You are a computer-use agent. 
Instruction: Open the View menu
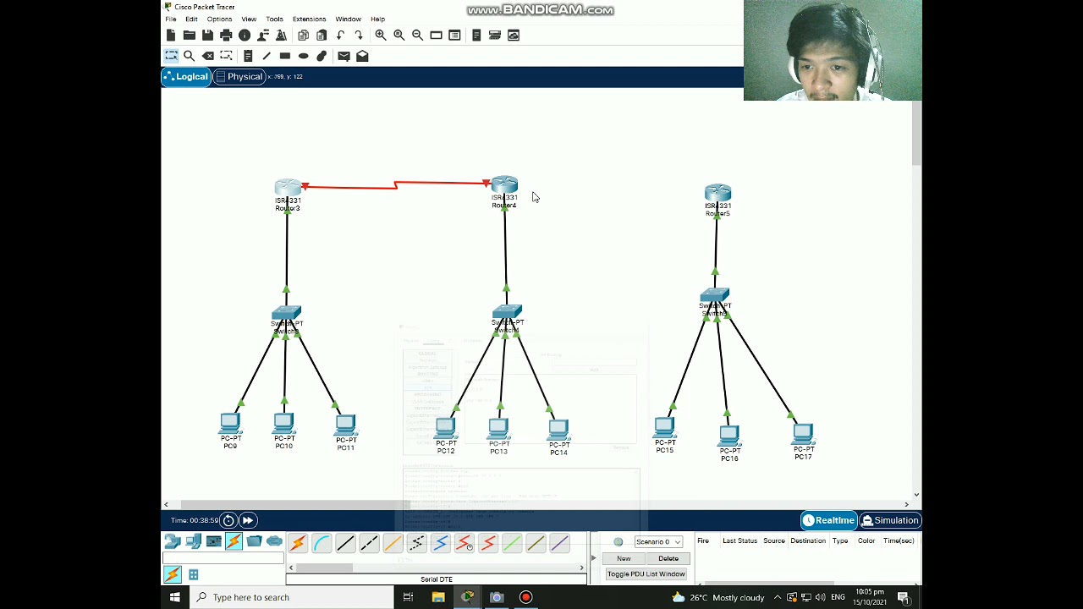(249, 19)
